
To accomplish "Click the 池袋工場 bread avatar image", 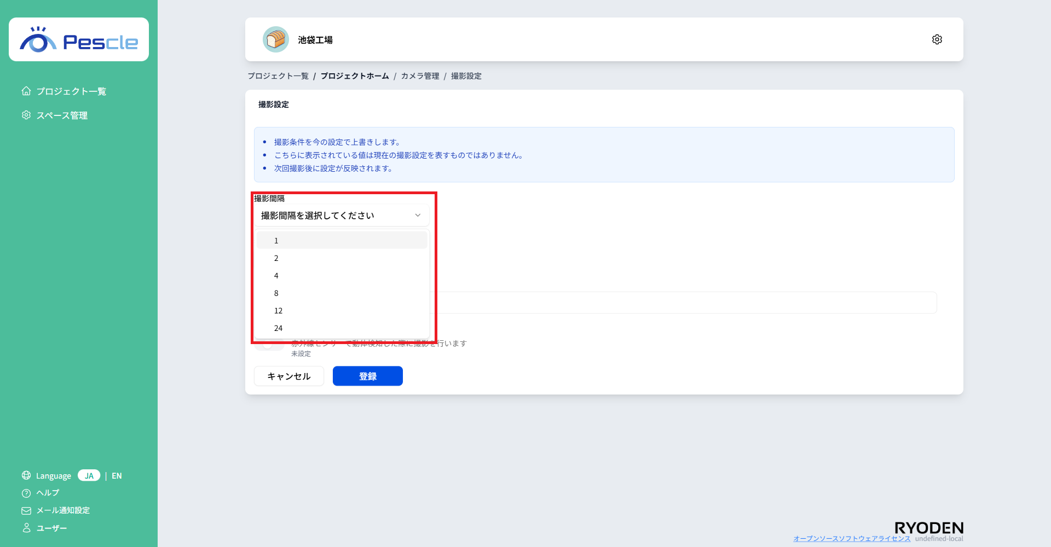I will (276, 39).
